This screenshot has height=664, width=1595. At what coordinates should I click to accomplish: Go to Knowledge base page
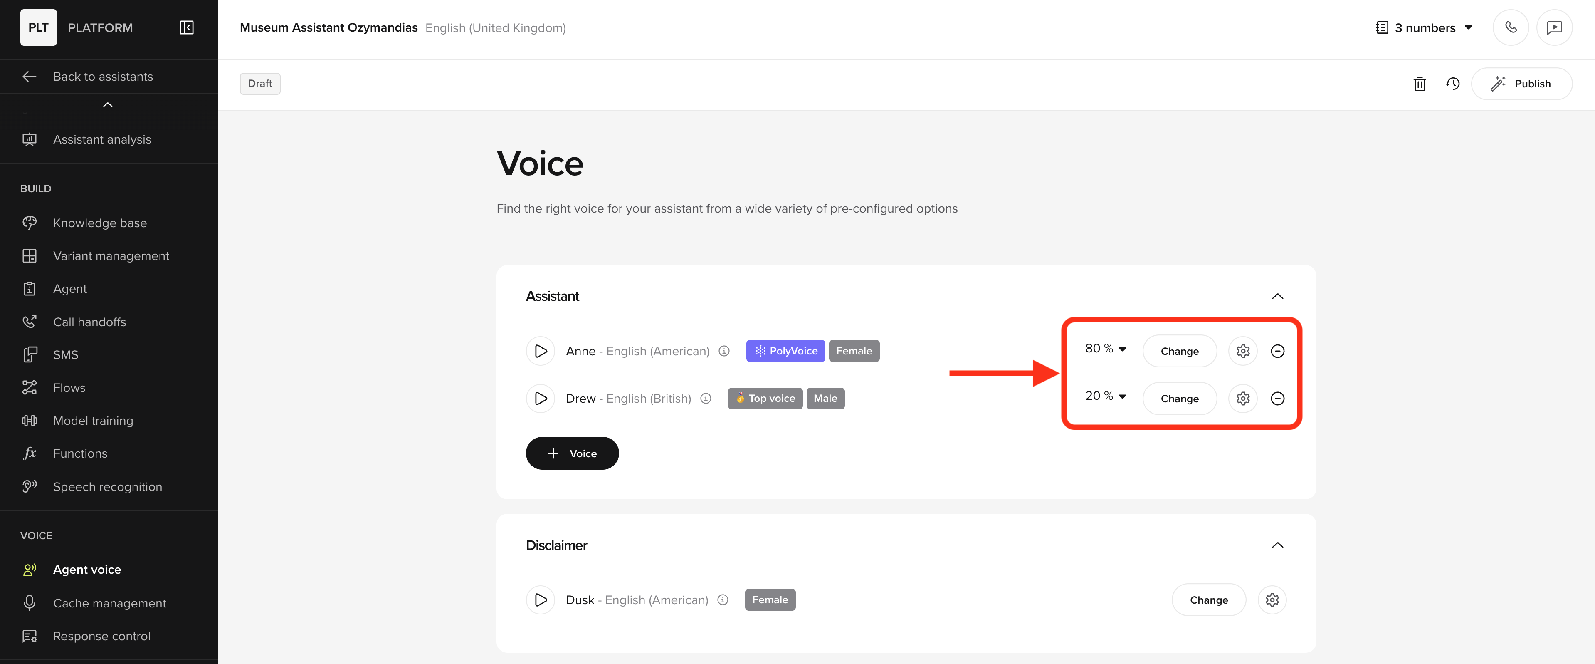(100, 223)
